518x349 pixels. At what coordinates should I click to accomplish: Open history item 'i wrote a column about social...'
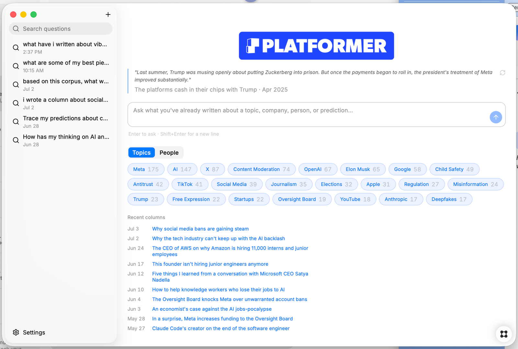[x=61, y=103]
